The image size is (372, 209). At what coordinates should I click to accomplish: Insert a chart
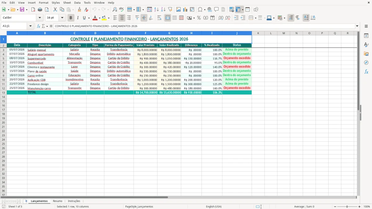185,10
